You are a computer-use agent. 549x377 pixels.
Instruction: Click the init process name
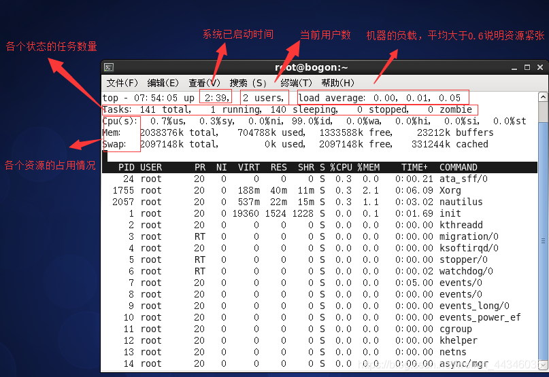450,213
